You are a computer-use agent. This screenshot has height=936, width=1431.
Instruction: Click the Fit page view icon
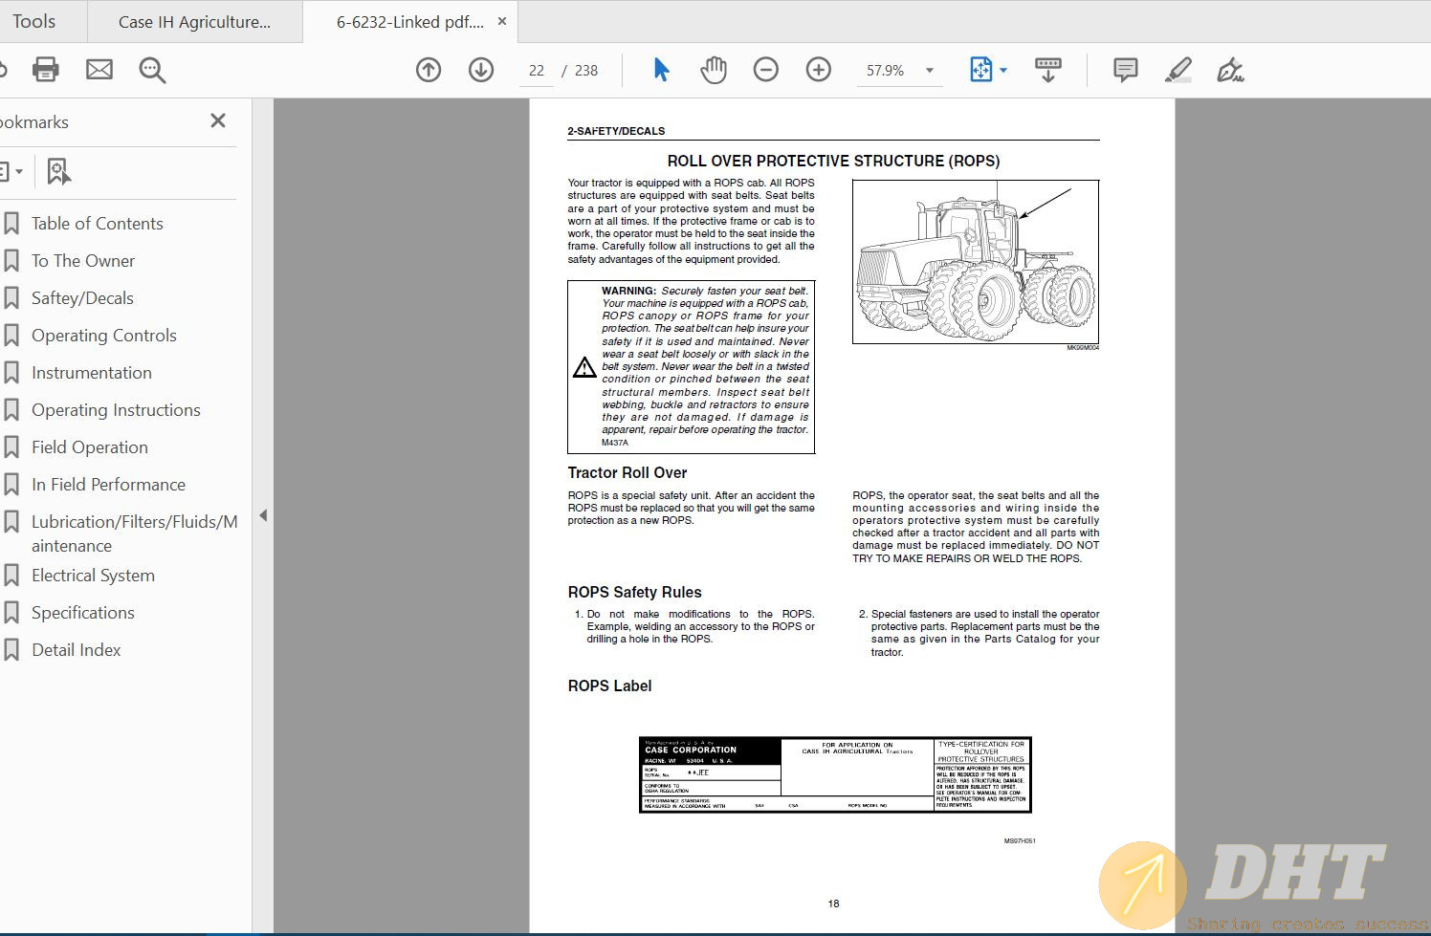(981, 70)
